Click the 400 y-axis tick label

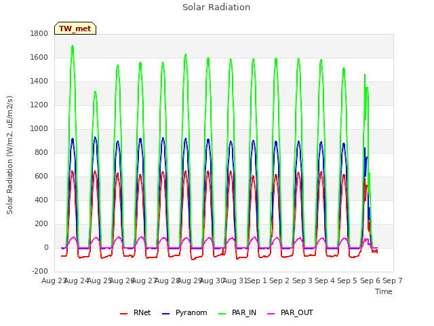coord(41,200)
